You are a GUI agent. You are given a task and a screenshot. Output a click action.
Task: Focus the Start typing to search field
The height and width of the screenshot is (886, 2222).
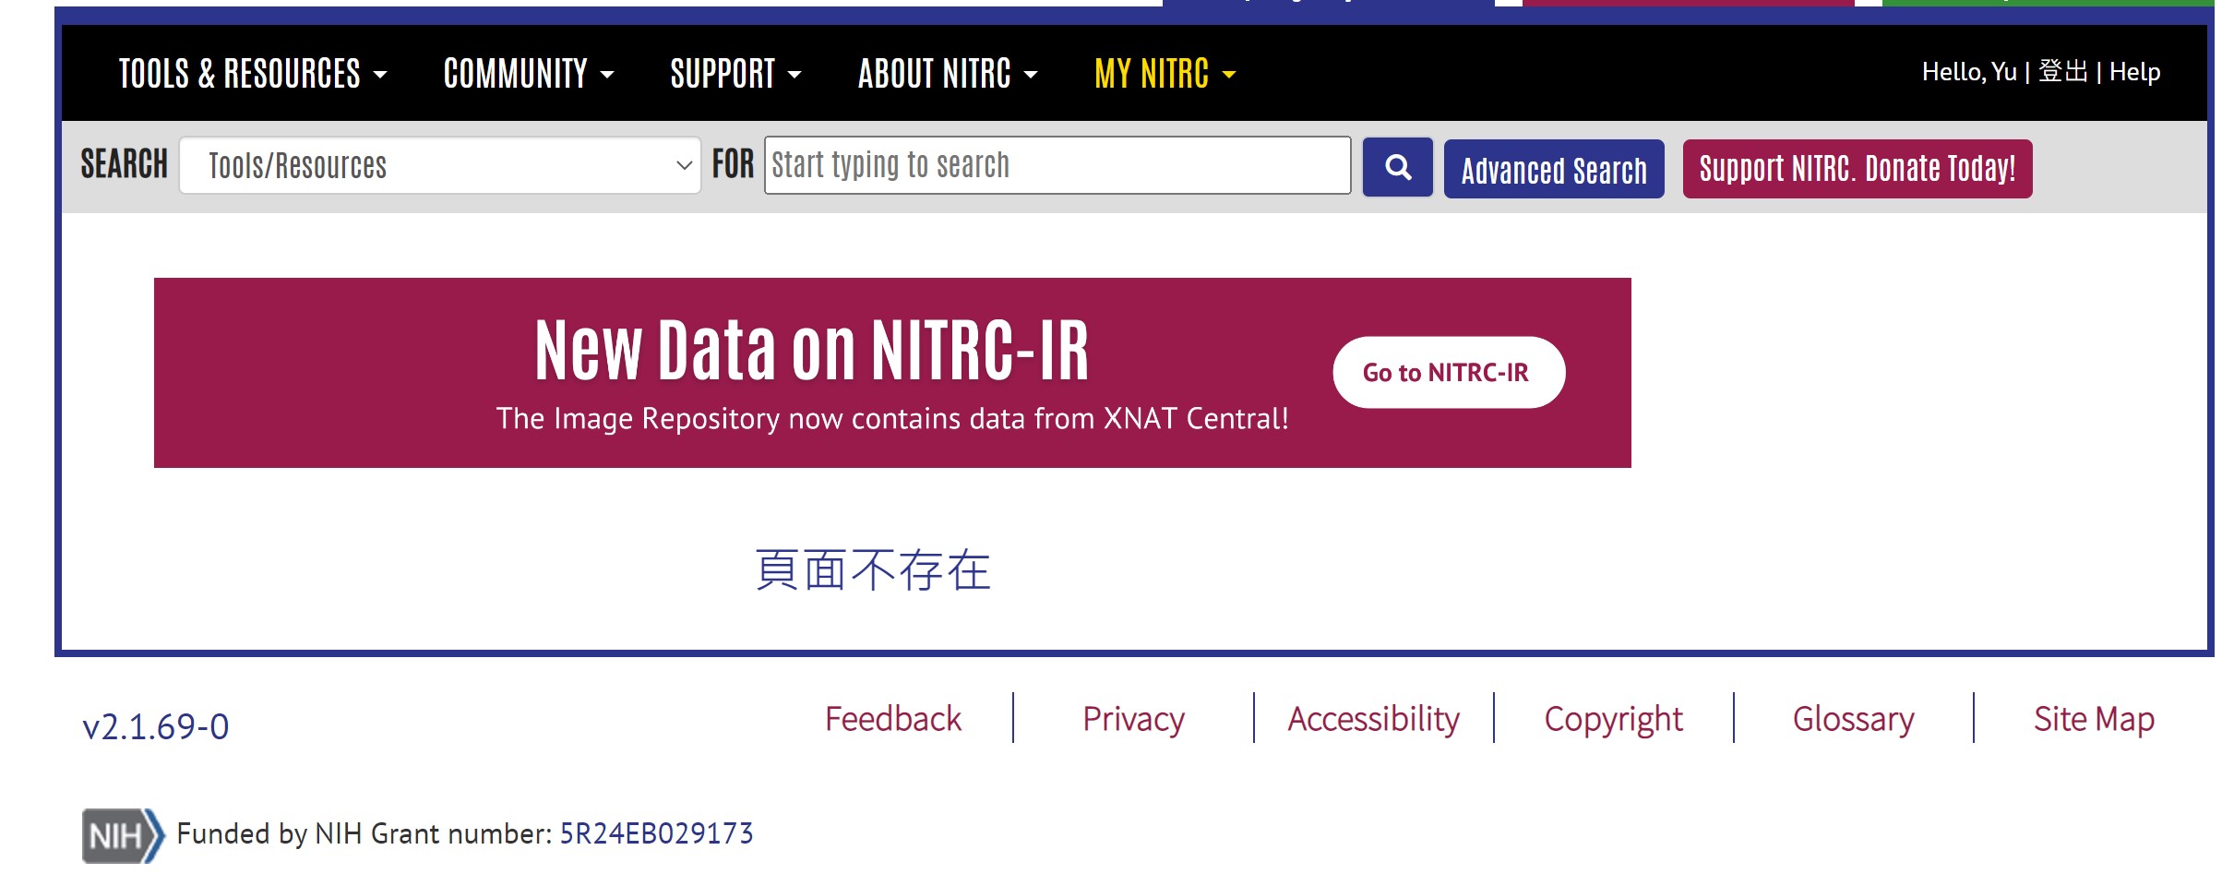click(x=1057, y=166)
